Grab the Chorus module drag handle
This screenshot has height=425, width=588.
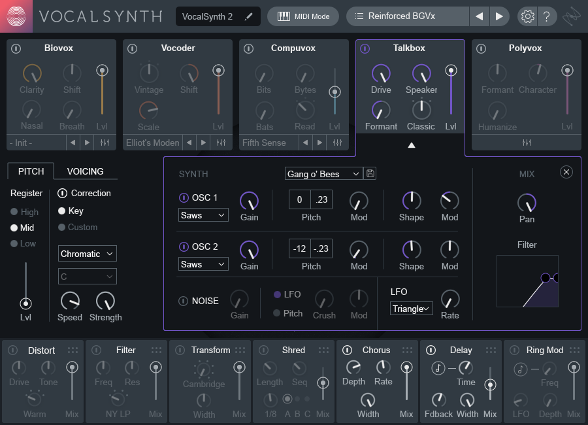(x=407, y=350)
